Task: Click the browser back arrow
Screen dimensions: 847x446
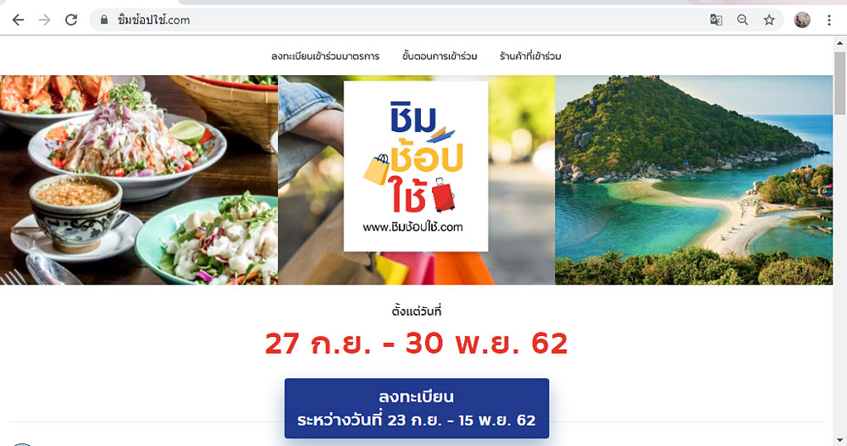Action: (x=18, y=20)
